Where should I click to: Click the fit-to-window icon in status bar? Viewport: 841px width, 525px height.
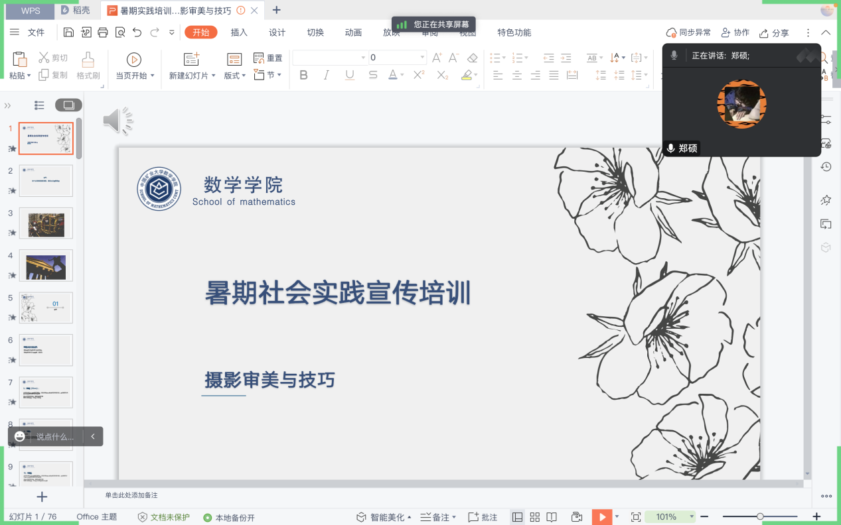[635, 517]
